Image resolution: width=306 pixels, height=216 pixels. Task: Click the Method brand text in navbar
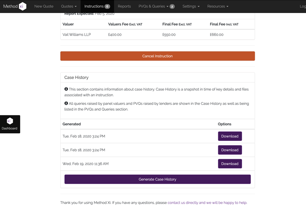pos(10,6)
